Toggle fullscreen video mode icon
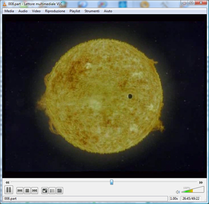 pyautogui.click(x=45, y=190)
